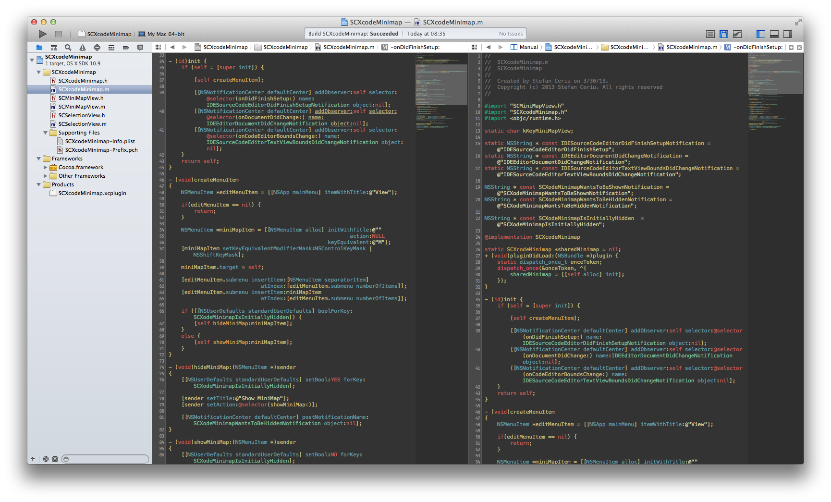The height and width of the screenshot is (502, 831).
Task: Open the Symbol navigator icon
Action: [x=54, y=48]
